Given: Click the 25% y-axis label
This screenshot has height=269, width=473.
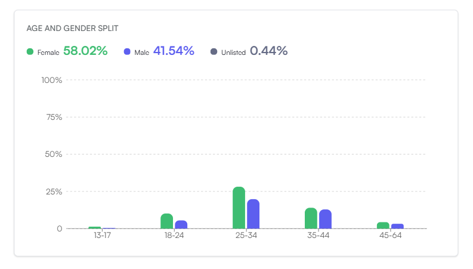Looking at the screenshot, I should pos(54,192).
